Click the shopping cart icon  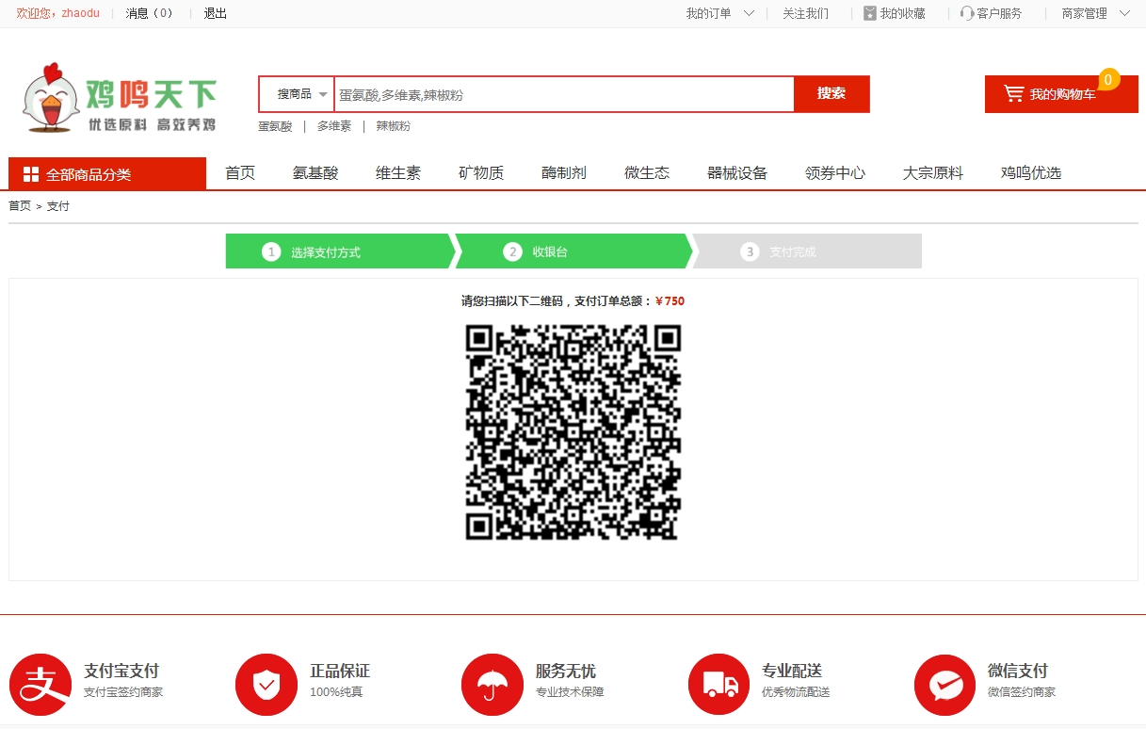pyautogui.click(x=1013, y=94)
